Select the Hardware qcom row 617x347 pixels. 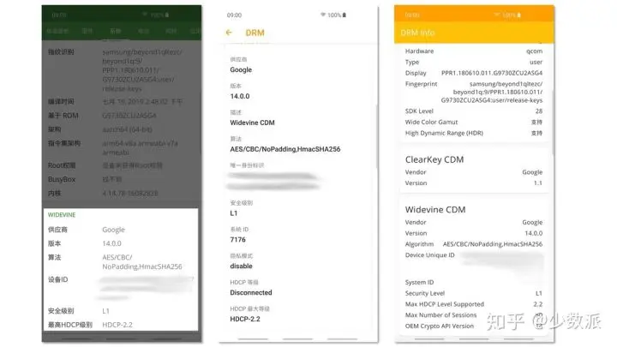point(474,51)
